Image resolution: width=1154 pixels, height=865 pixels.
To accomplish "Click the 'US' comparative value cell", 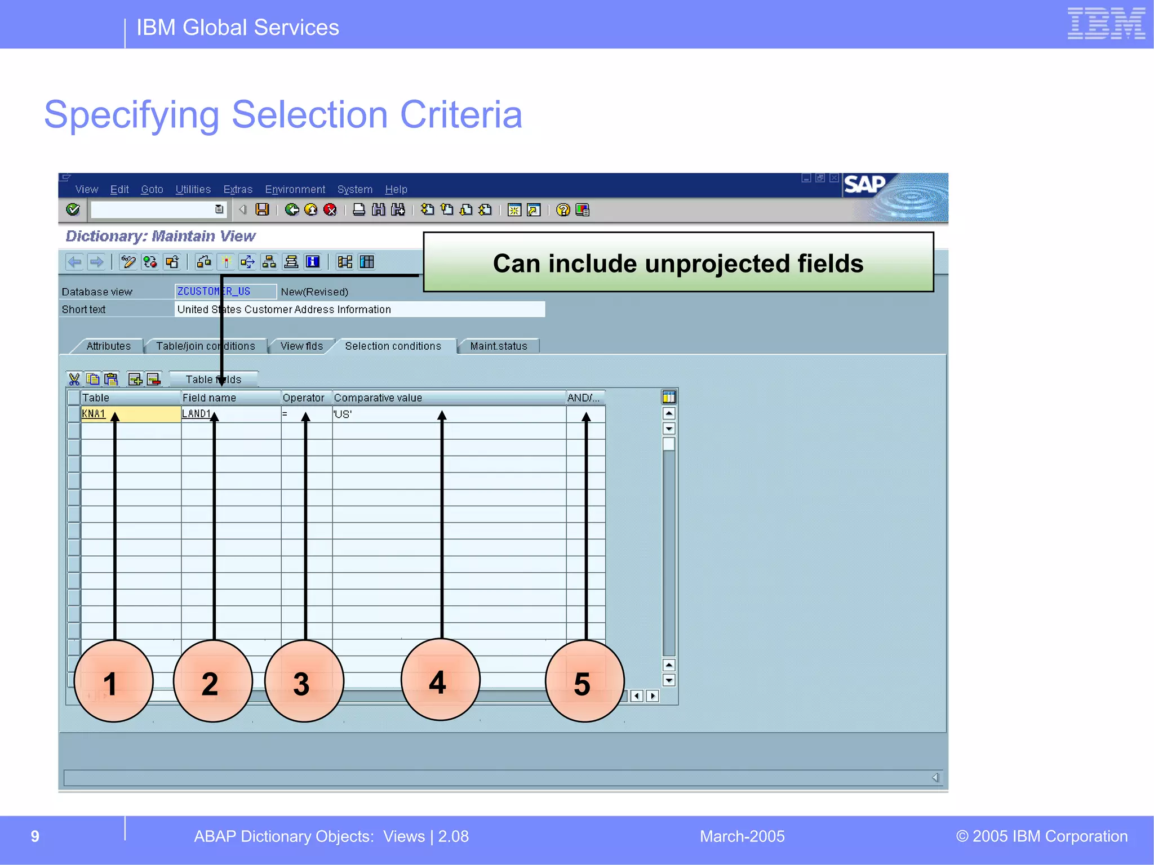I will 449,414.
